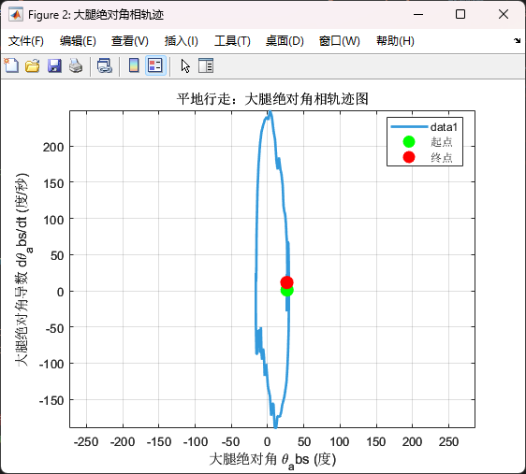Select the data1 legend entry
Viewport: 526px width, 474px height.
pyautogui.click(x=424, y=127)
